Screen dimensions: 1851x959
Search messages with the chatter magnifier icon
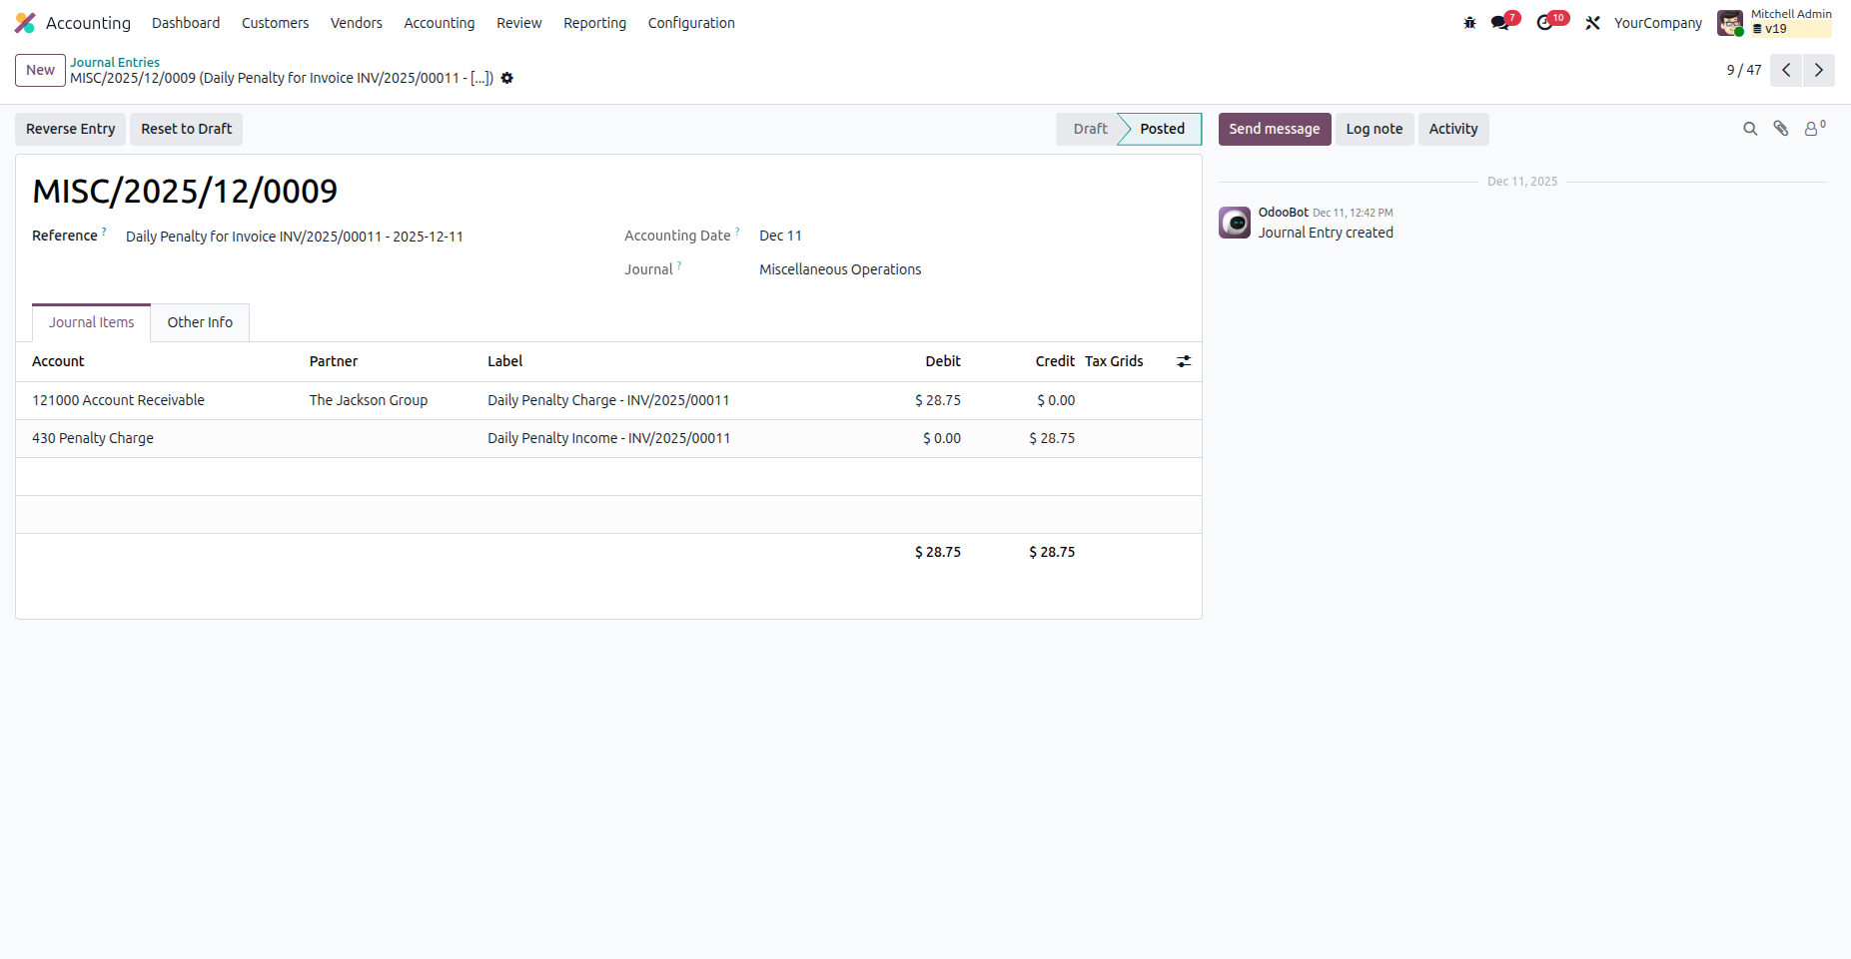(1750, 129)
